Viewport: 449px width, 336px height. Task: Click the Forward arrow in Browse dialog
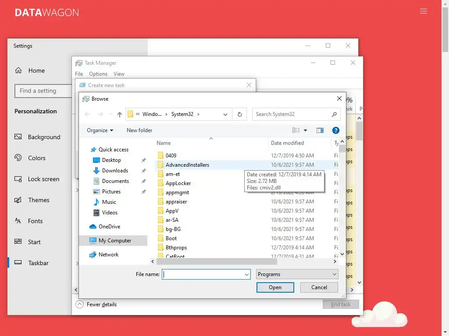[x=100, y=114]
